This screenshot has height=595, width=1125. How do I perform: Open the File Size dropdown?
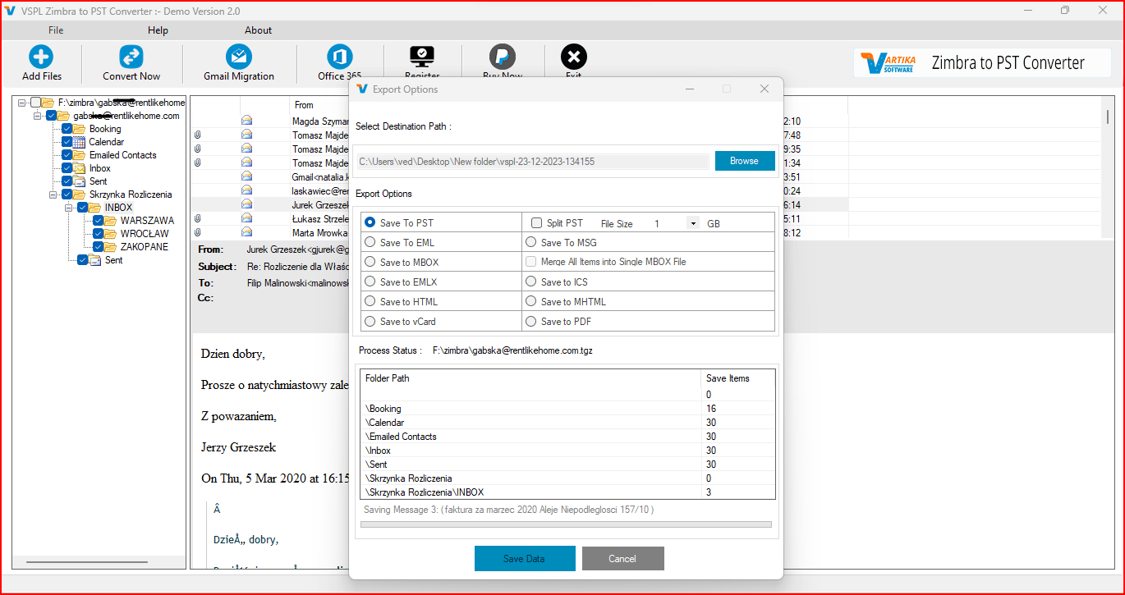(694, 223)
